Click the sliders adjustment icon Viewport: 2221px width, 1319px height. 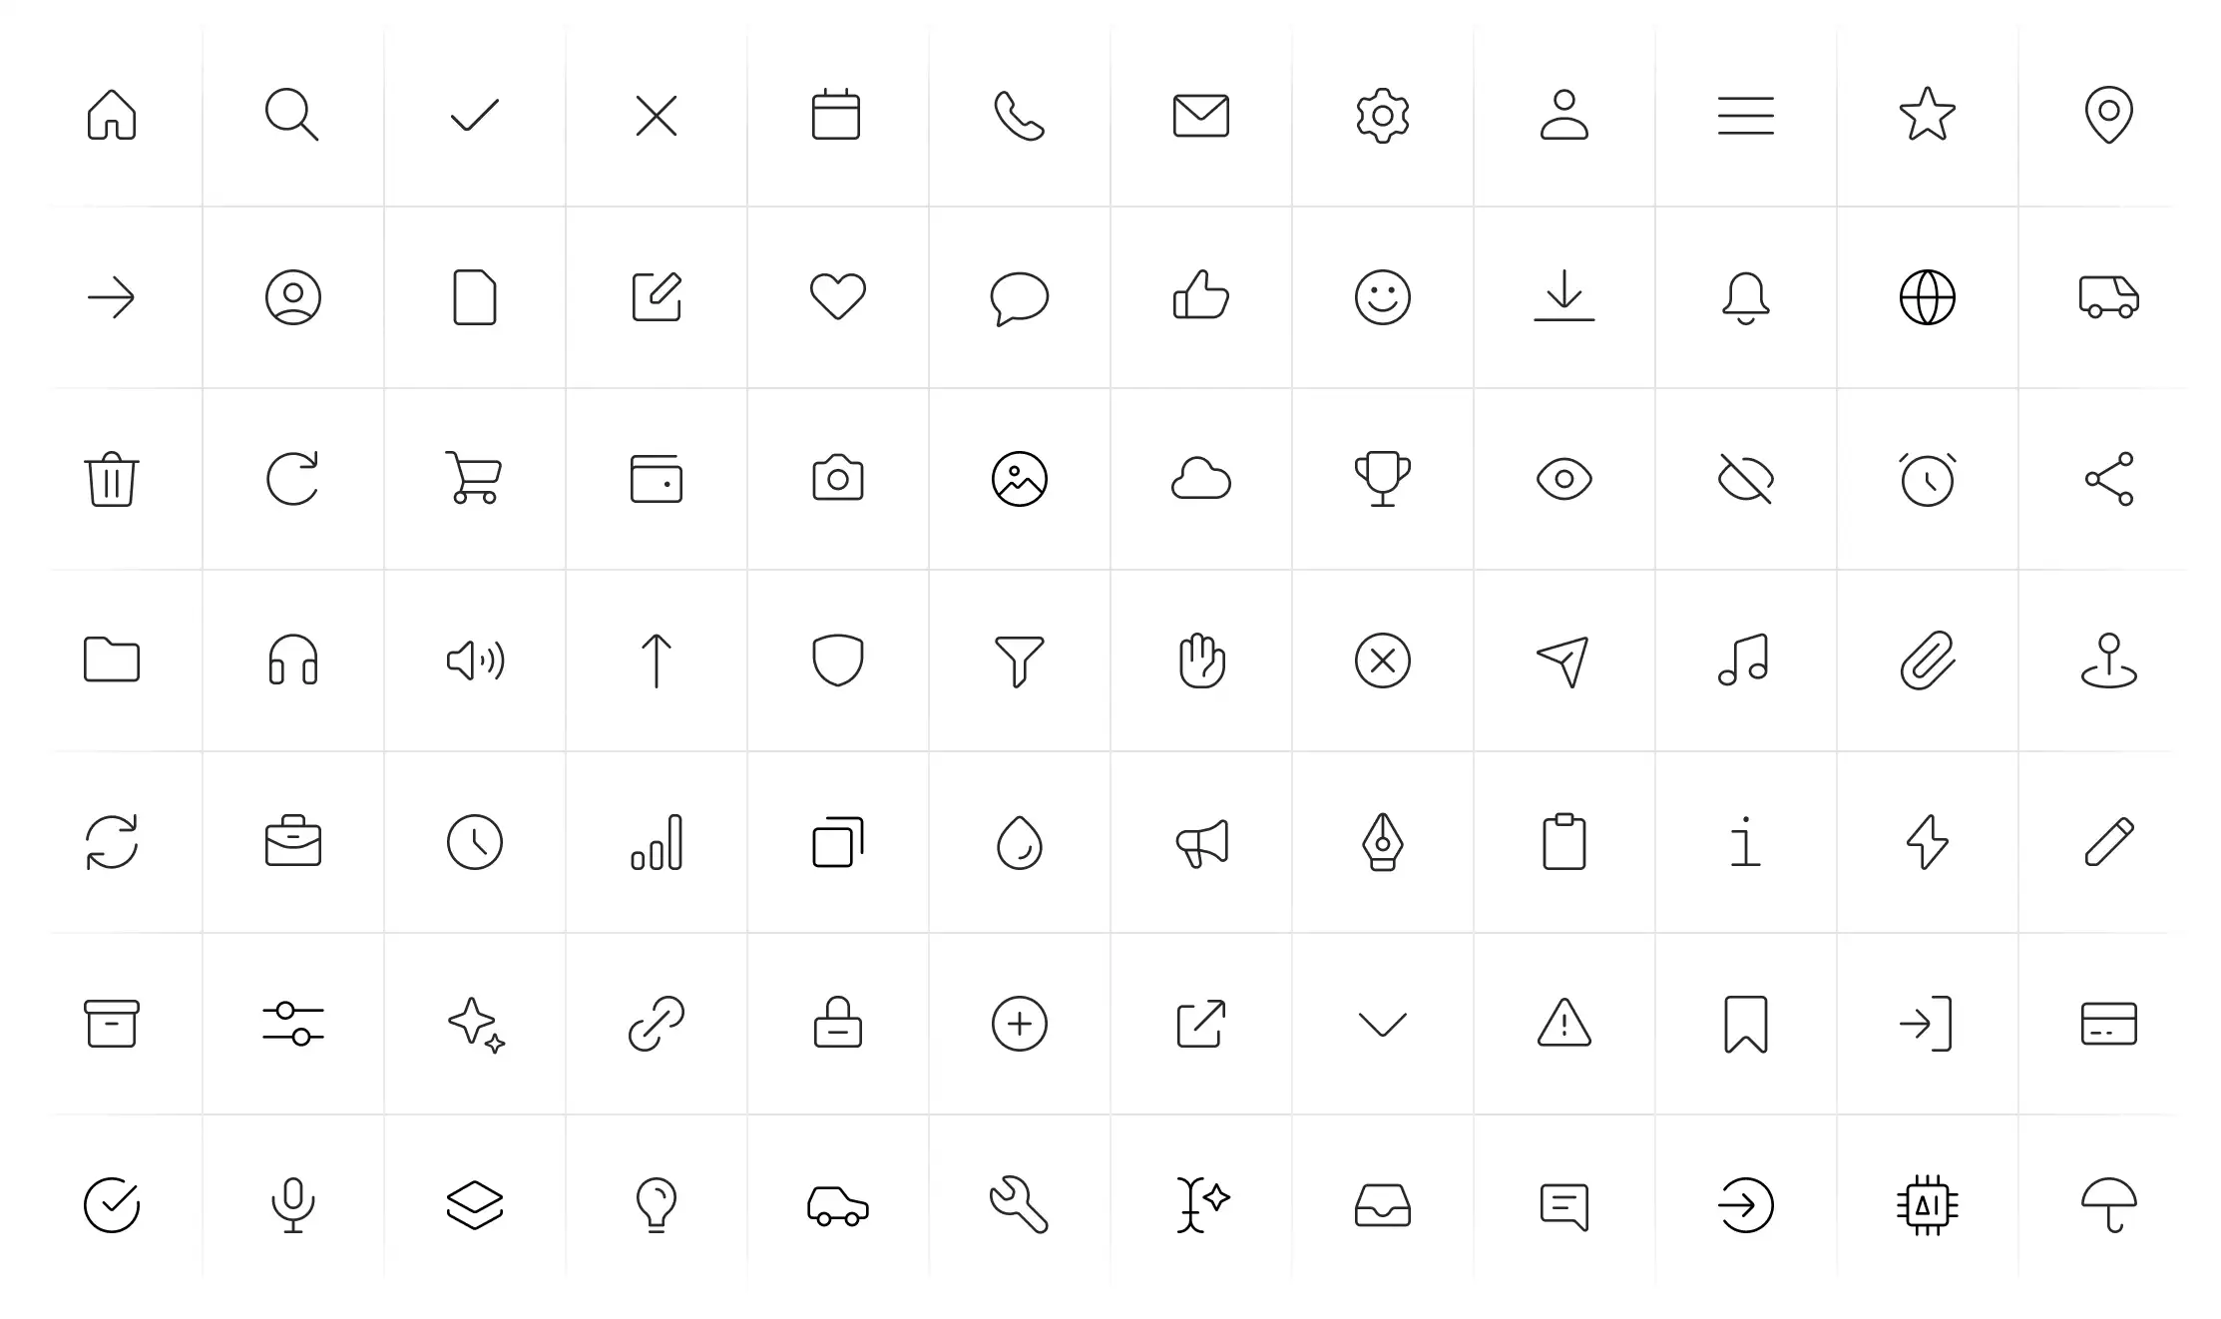293,1024
